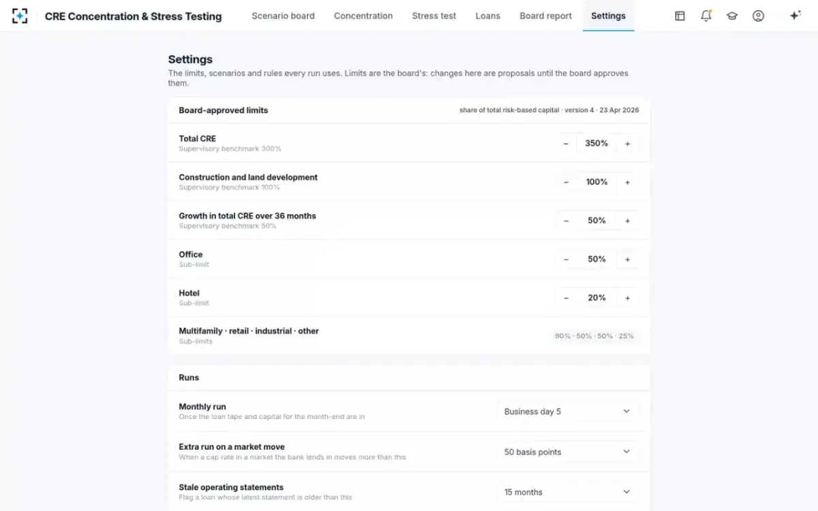Open the Monthly run dropdown
818x511 pixels.
point(568,412)
